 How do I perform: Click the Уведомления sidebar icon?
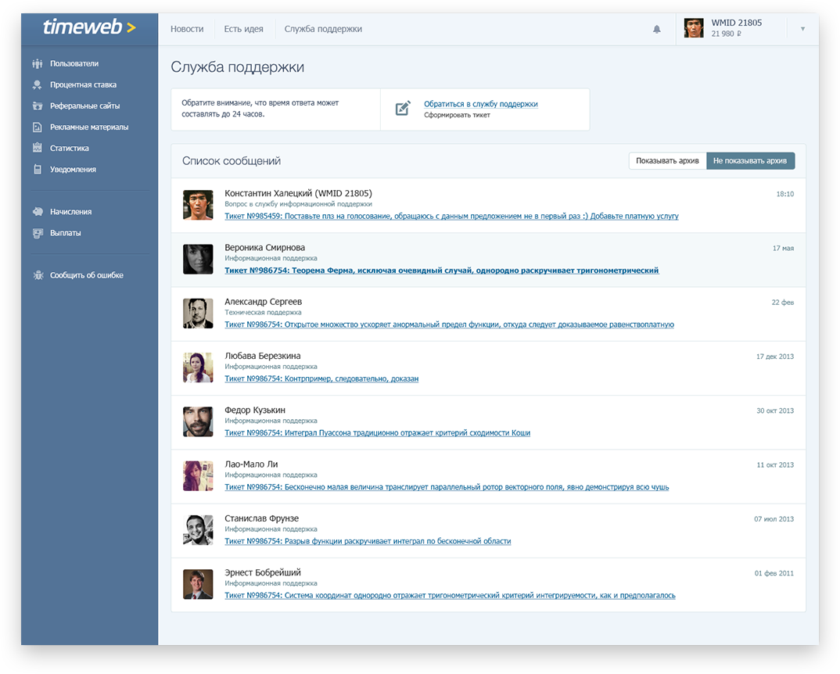[38, 170]
